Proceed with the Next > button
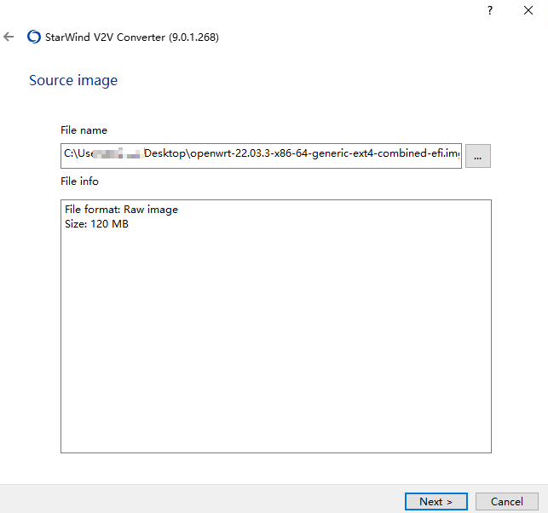The image size is (548, 513). 436,501
